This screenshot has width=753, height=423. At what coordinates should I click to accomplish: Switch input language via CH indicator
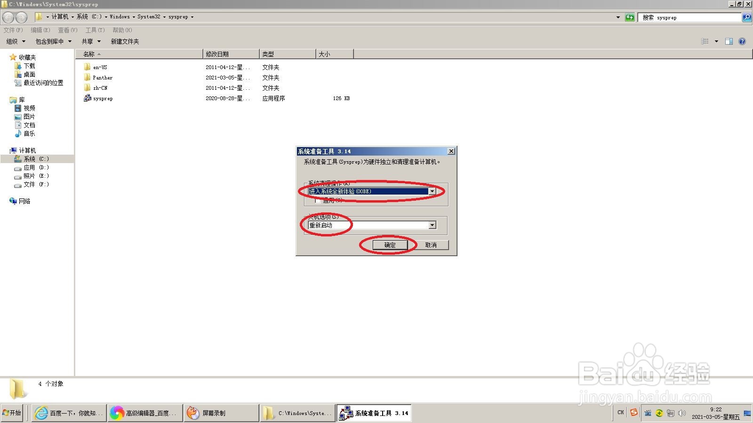620,413
